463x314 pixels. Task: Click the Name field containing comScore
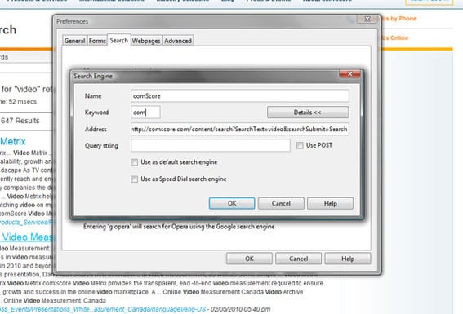[240, 95]
